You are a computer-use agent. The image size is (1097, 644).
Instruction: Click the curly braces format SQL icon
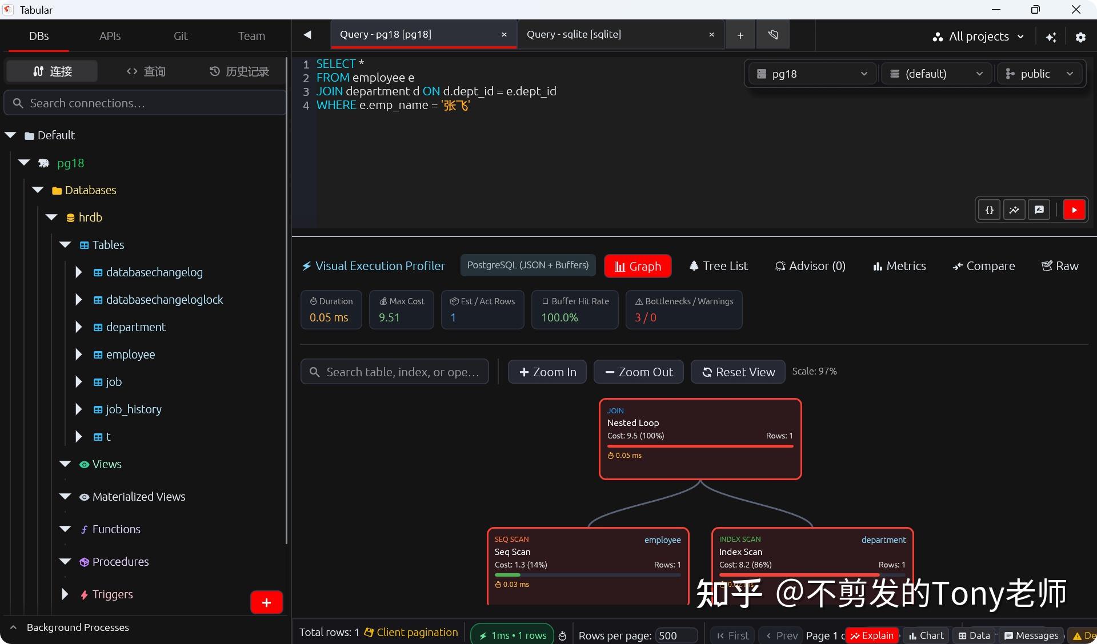990,210
